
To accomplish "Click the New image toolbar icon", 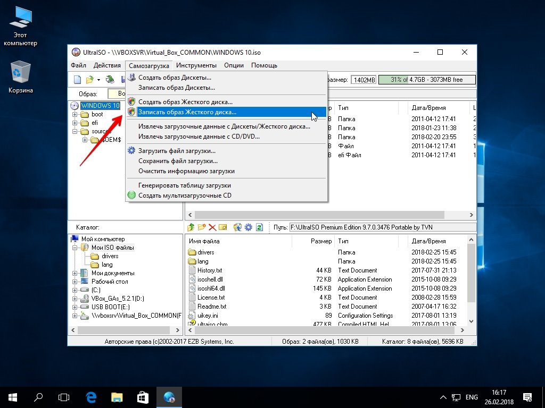I will [x=78, y=80].
